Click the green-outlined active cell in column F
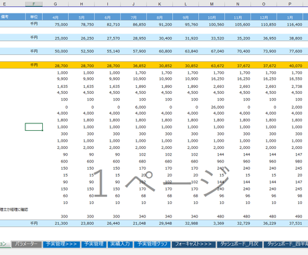Image resolution: width=308 pixels, height=255 pixels. click(x=33, y=127)
